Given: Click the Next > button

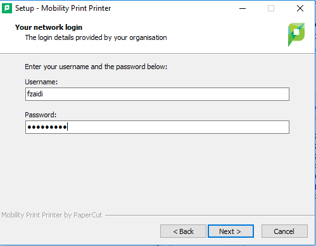Looking at the screenshot, I should pos(231,231).
